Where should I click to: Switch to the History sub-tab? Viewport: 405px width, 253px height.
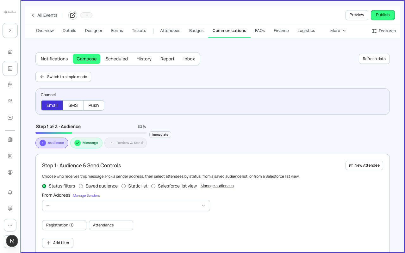tap(144, 59)
